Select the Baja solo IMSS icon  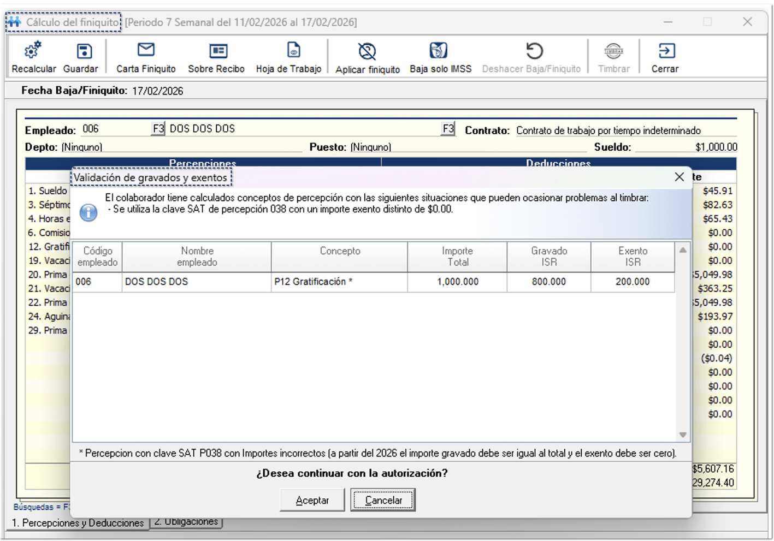438,51
